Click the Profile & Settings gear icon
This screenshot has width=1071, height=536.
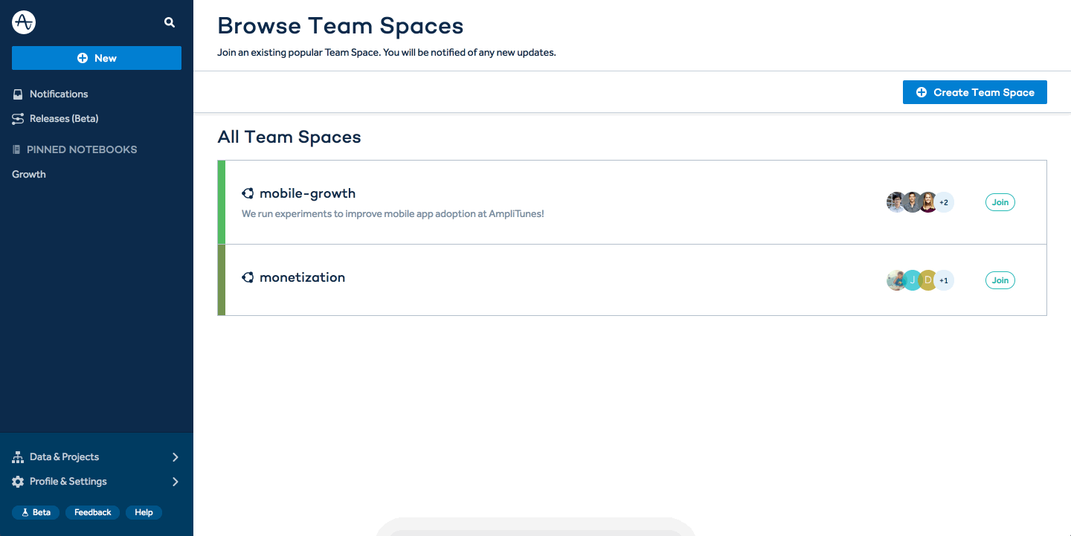click(x=18, y=482)
